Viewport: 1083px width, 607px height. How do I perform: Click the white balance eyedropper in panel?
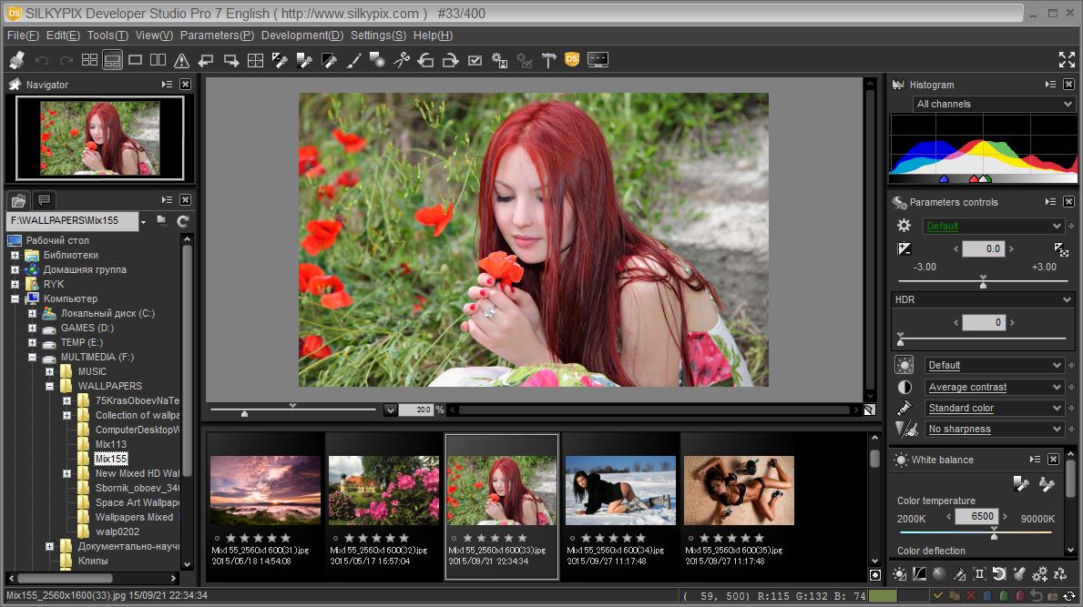pos(1021,484)
